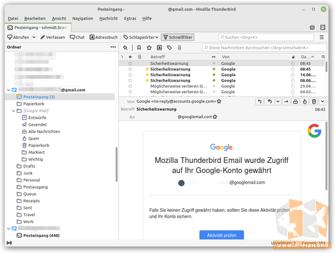Open the Navigation menu
Viewport: 335px width, 253px height.
point(82,18)
